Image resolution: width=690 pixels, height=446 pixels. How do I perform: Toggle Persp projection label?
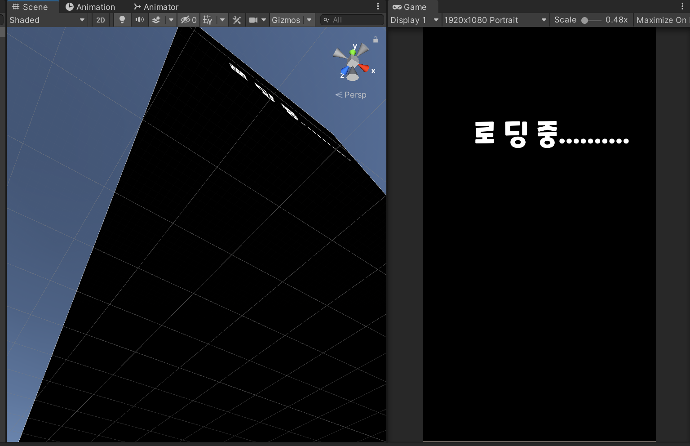tap(351, 95)
